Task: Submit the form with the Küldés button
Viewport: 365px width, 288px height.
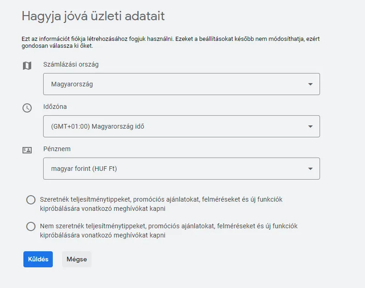Action: click(38, 259)
